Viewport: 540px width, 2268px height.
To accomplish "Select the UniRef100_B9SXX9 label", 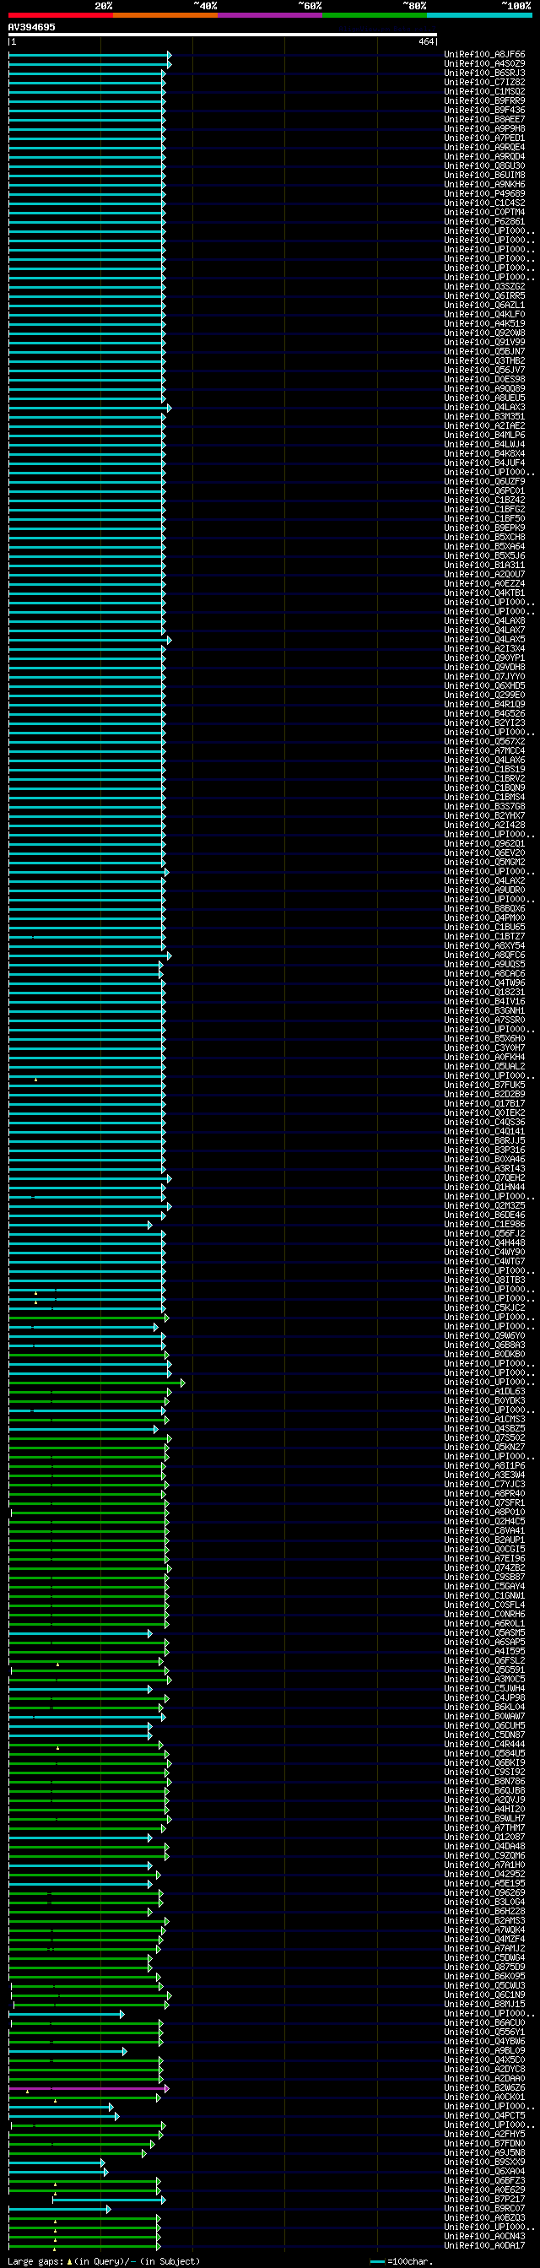I will coord(484,2162).
